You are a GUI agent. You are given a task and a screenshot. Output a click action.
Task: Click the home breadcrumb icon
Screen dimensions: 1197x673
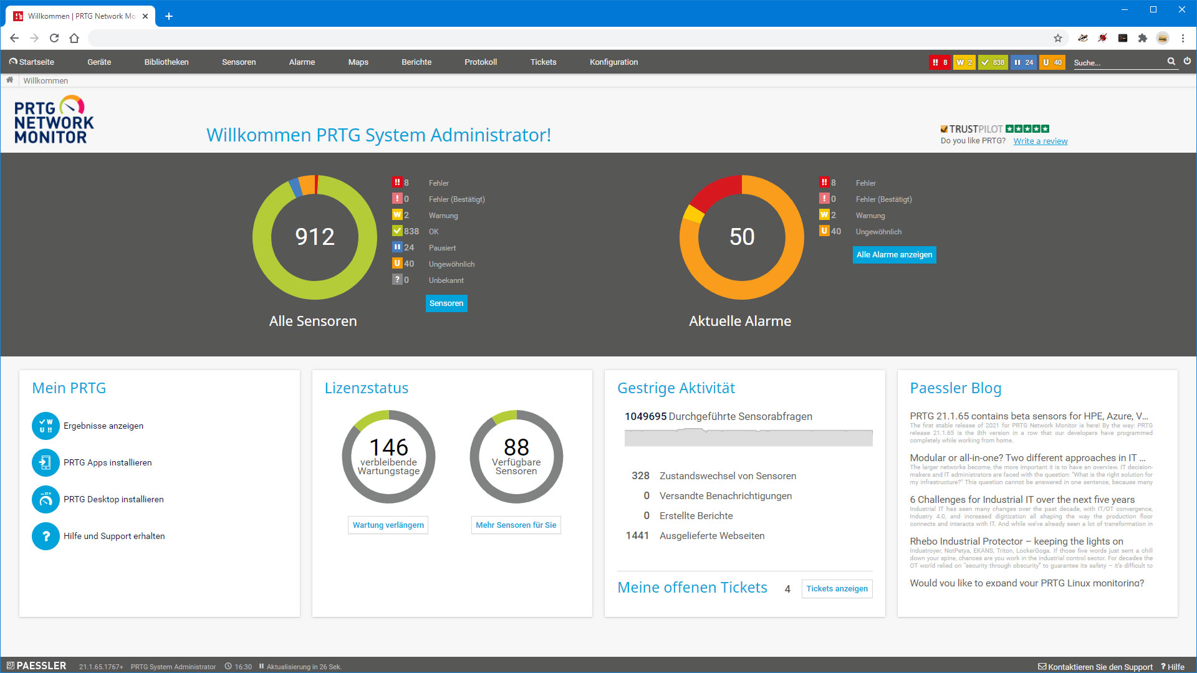pos(9,80)
